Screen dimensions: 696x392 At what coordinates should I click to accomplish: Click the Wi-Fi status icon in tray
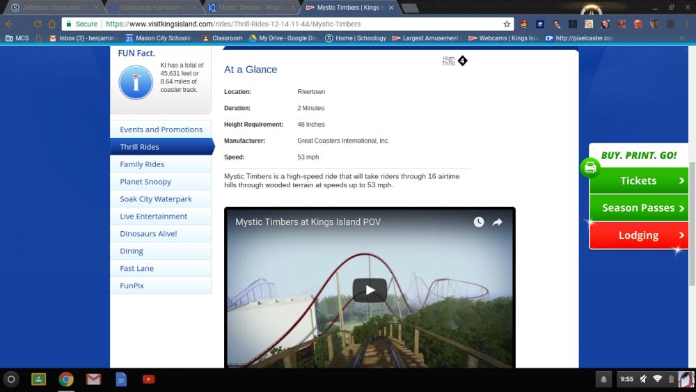[658, 379]
